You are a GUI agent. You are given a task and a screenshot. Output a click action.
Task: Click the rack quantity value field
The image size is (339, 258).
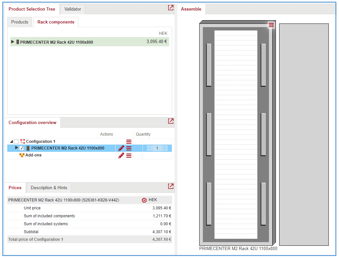point(157,148)
